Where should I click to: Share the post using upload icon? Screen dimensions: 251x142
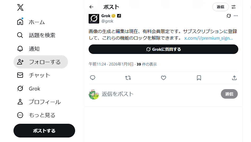[x=234, y=78]
